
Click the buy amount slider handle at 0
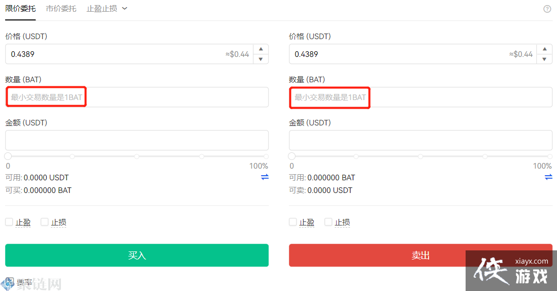click(8, 156)
